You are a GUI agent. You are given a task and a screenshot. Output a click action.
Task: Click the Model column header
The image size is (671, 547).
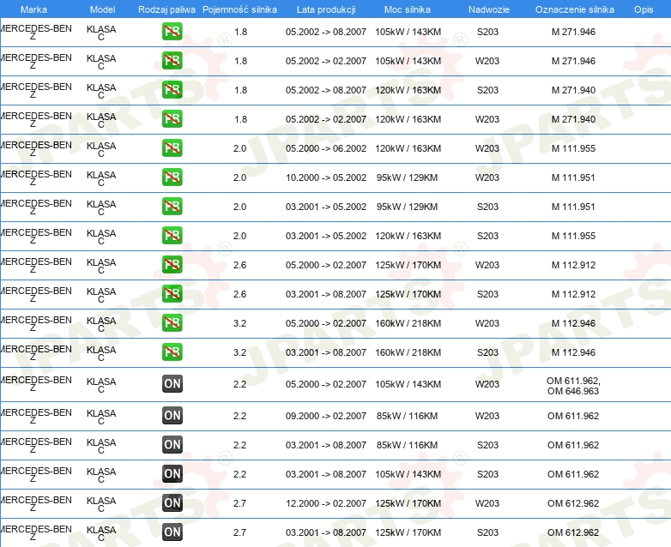[x=103, y=9]
